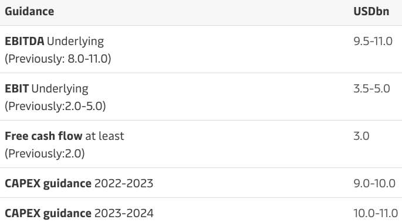Screen dimensions: 402x223
Task: Select the EBITDA Underlying label
Action: pyautogui.click(x=55, y=42)
